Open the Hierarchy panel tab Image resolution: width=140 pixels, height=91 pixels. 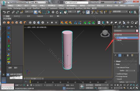pyautogui.click(x=123, y=27)
